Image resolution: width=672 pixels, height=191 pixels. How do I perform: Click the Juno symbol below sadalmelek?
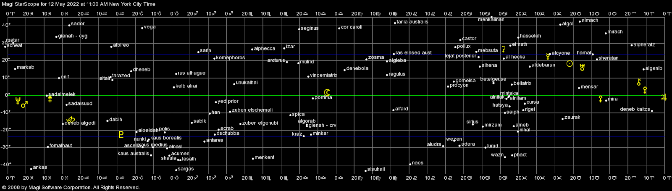(x=50, y=99)
